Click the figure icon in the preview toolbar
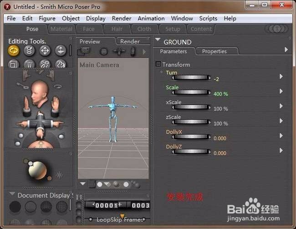Viewport: 296px width, 229px height. coord(133,51)
